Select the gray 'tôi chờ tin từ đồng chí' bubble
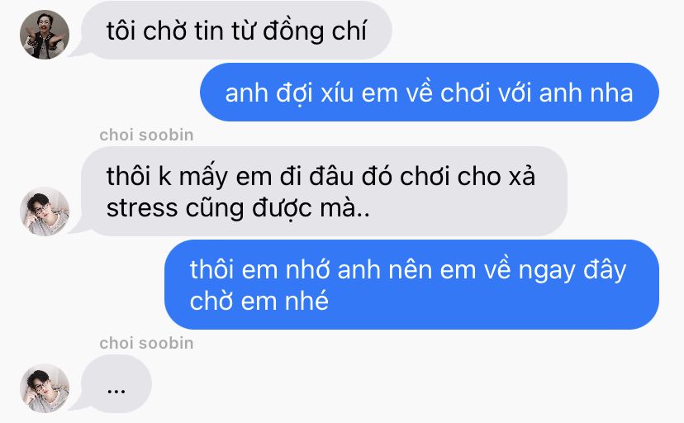This screenshot has width=684, height=423. [237, 31]
